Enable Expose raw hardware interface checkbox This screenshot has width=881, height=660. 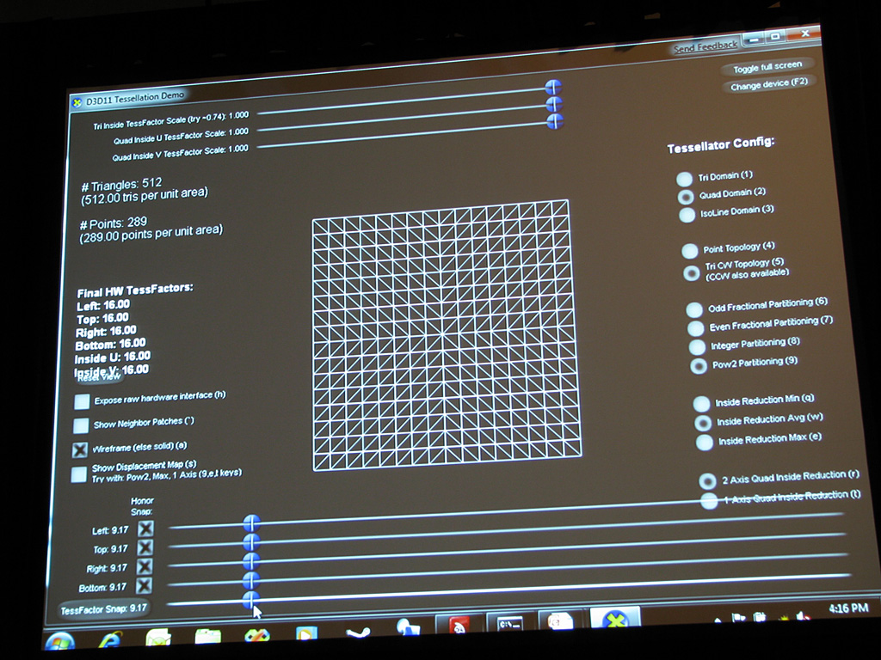click(82, 401)
